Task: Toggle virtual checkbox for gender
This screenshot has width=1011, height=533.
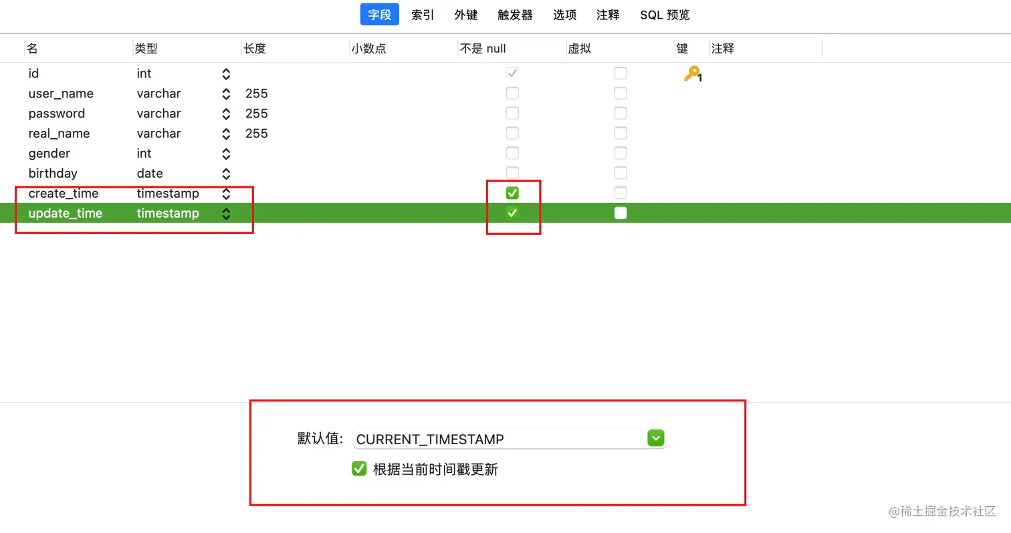Action: (621, 153)
